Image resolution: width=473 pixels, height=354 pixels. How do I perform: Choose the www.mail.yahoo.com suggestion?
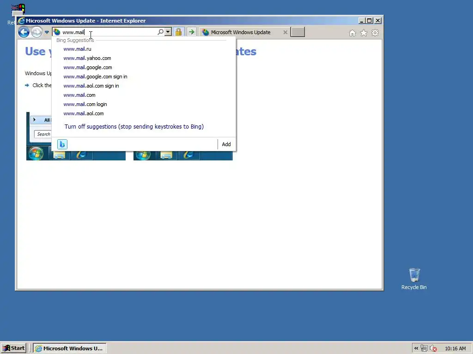[87, 58]
